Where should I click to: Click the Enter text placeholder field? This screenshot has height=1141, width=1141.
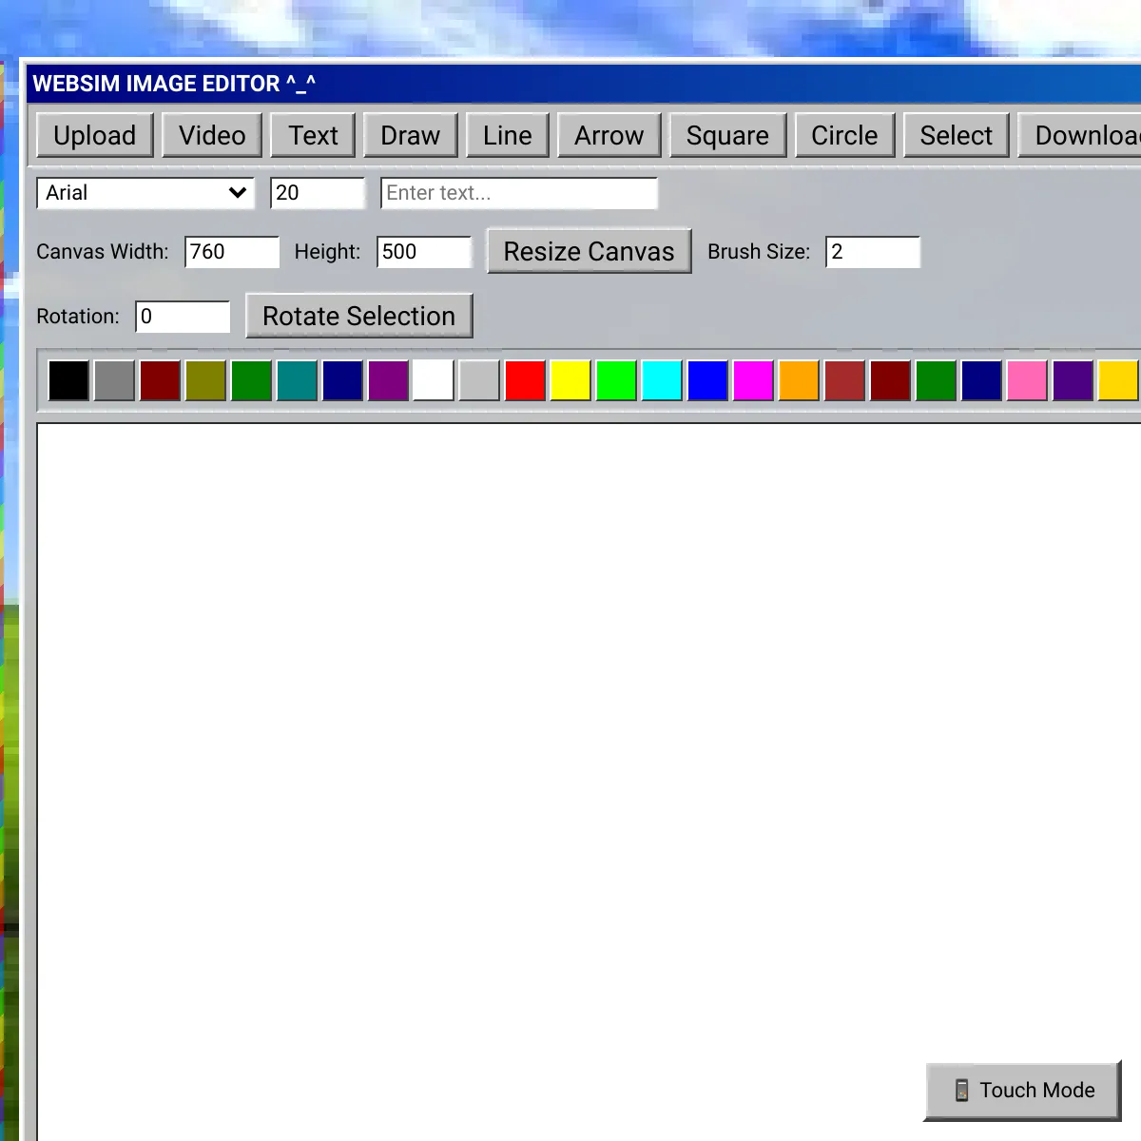pos(518,193)
